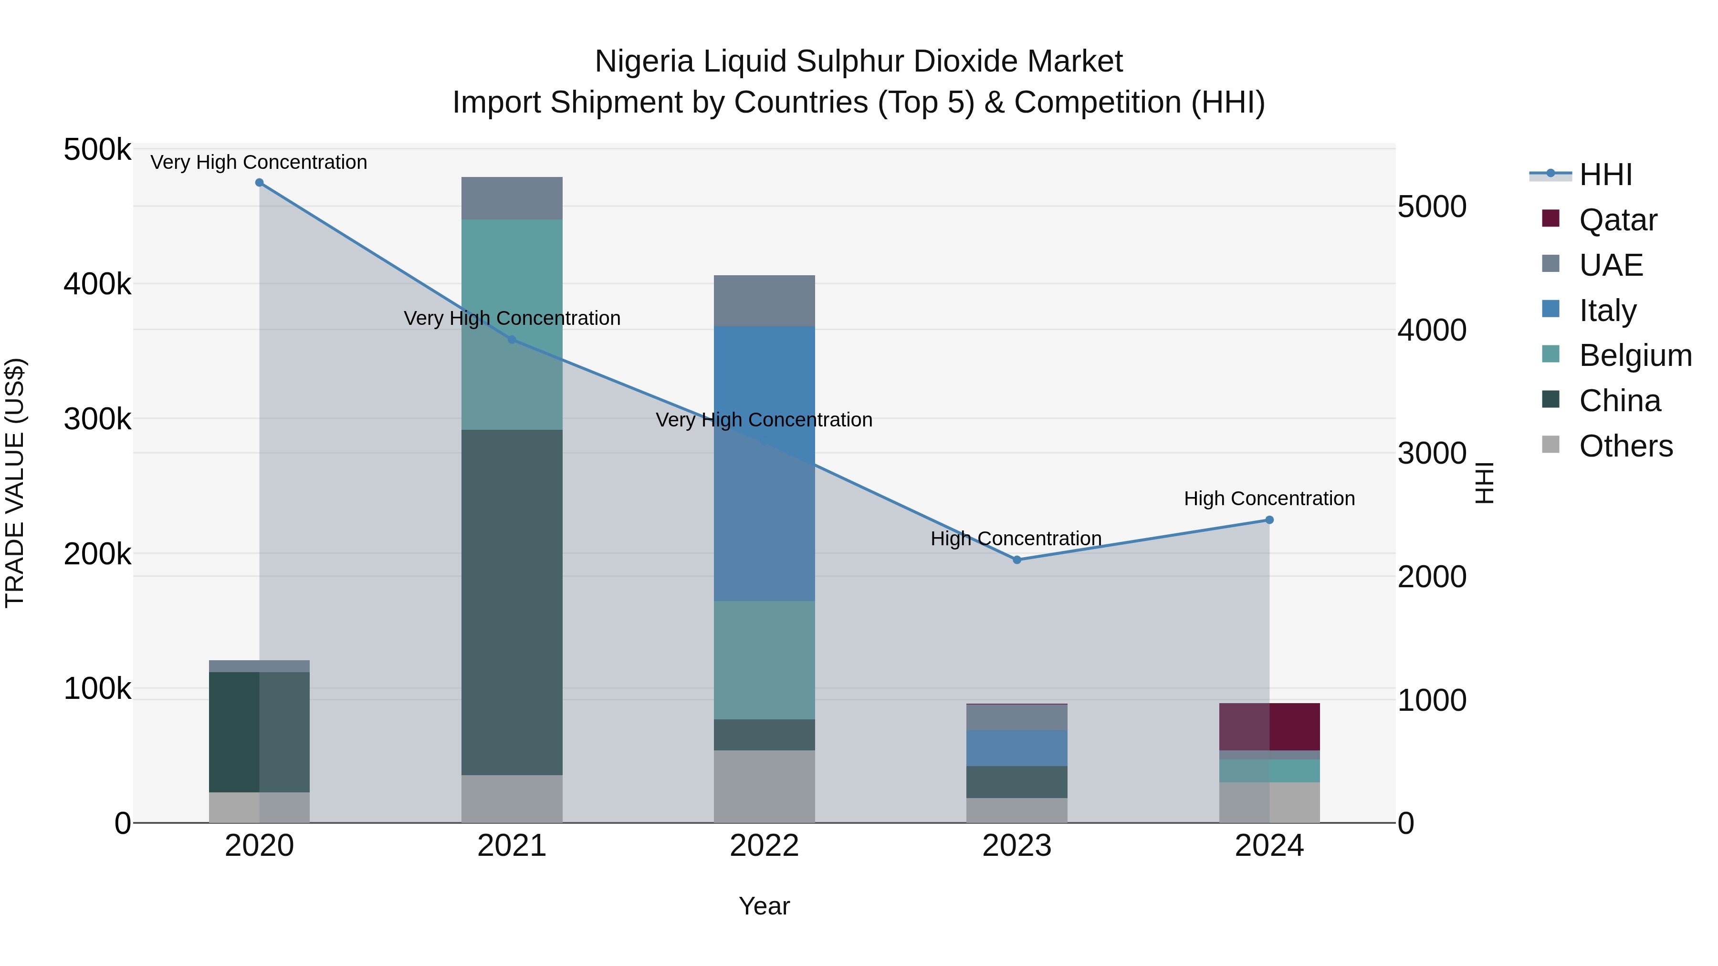This screenshot has height=966, width=1718.
Task: Click the Qatar dark red legend swatch
Action: coord(1550,218)
